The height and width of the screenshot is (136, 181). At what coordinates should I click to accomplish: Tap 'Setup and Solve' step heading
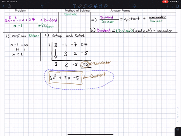[69, 36]
